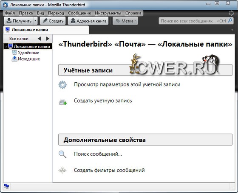Open Просмотр параметров этой учётной записи
The height and width of the screenshot is (193, 238).
[x=127, y=84]
